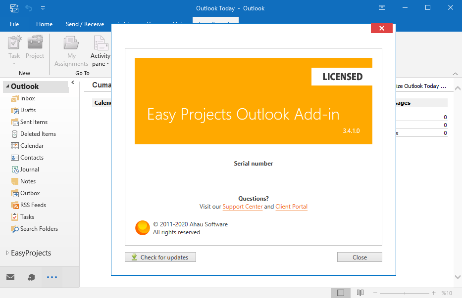
Task: Click Send/Receive All Folders quick access icon
Action: [14, 8]
